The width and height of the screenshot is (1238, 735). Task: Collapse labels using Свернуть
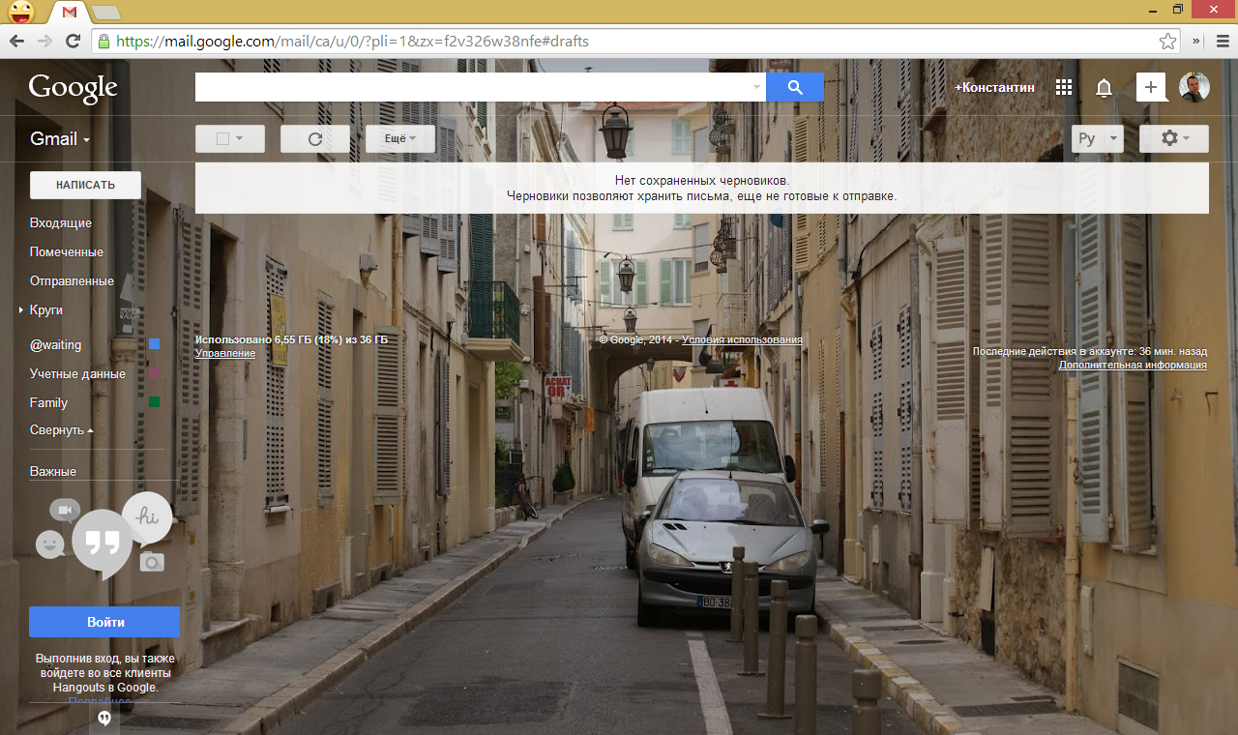click(61, 430)
